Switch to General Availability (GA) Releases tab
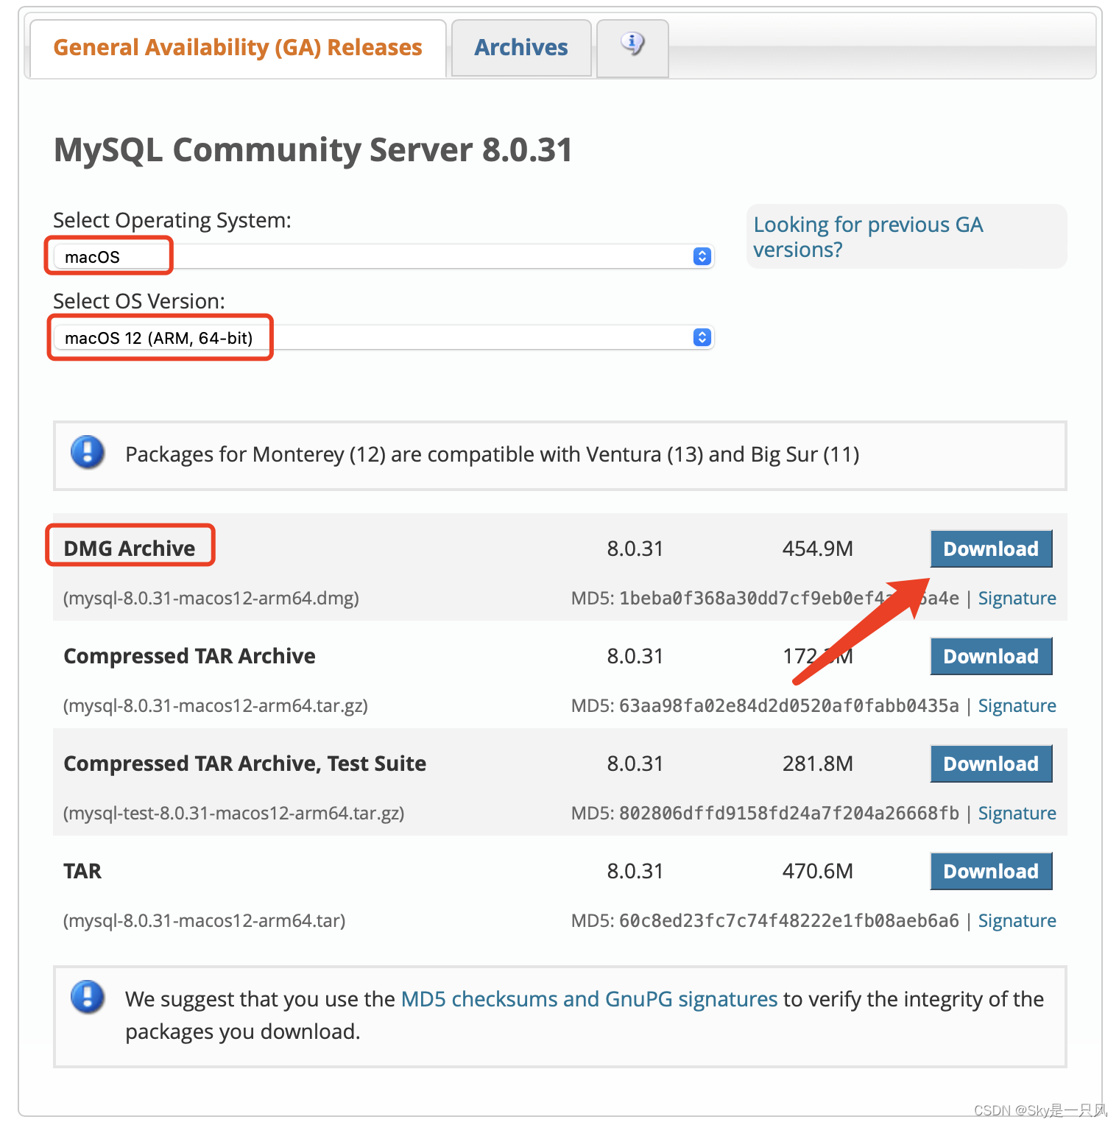Image resolution: width=1119 pixels, height=1125 pixels. 238,48
